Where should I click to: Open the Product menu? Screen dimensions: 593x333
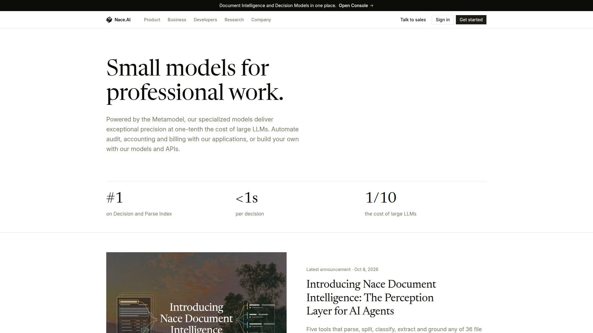pyautogui.click(x=152, y=20)
